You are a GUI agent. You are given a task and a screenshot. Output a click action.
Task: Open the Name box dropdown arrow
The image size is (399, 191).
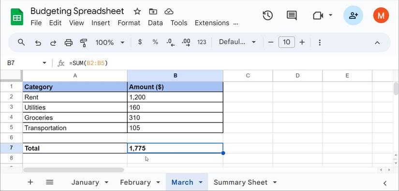tap(44, 63)
